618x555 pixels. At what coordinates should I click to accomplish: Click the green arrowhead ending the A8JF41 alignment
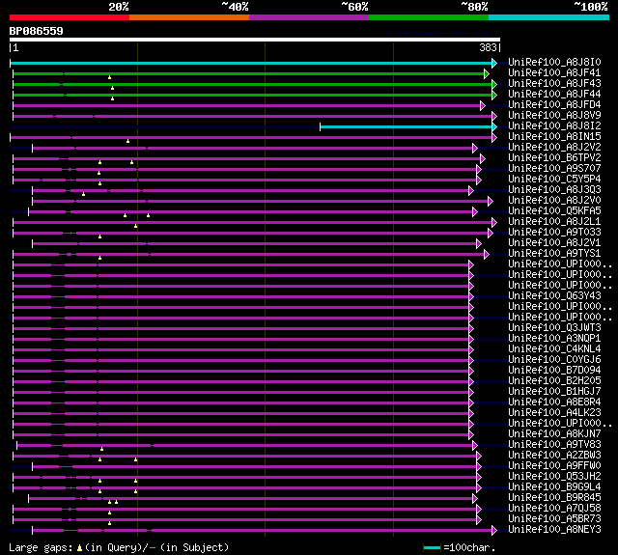tap(487, 73)
